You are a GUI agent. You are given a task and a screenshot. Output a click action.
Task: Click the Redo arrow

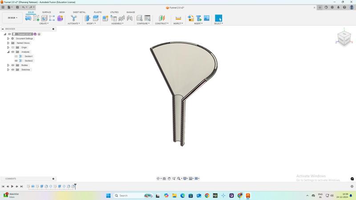pos(31,7)
